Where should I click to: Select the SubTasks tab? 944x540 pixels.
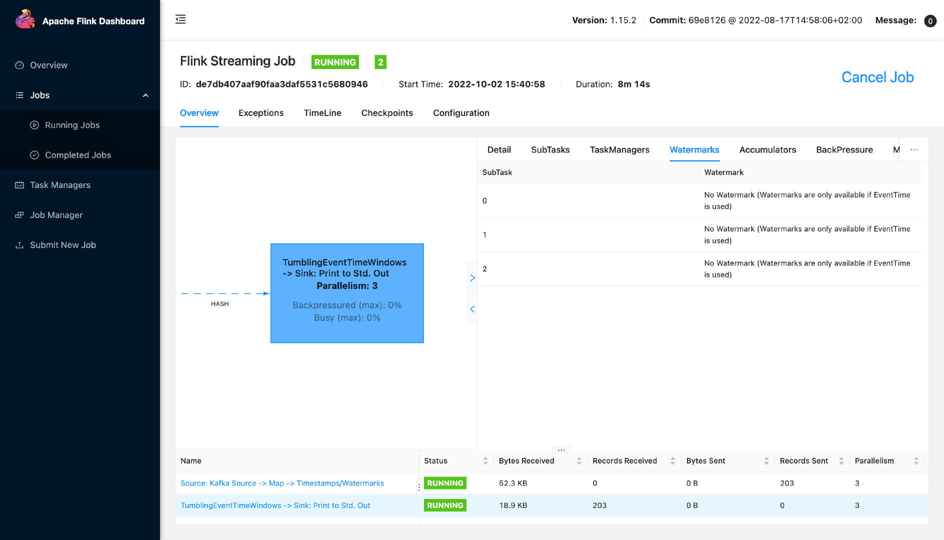(x=550, y=149)
